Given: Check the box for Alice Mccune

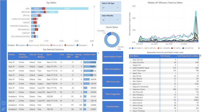Looking at the screenshot, I should click(131, 100).
